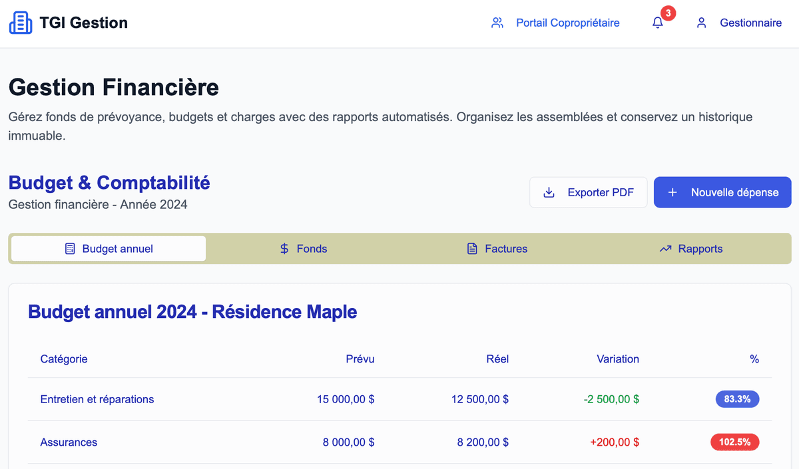Switch to the Fonds tab

pos(304,249)
